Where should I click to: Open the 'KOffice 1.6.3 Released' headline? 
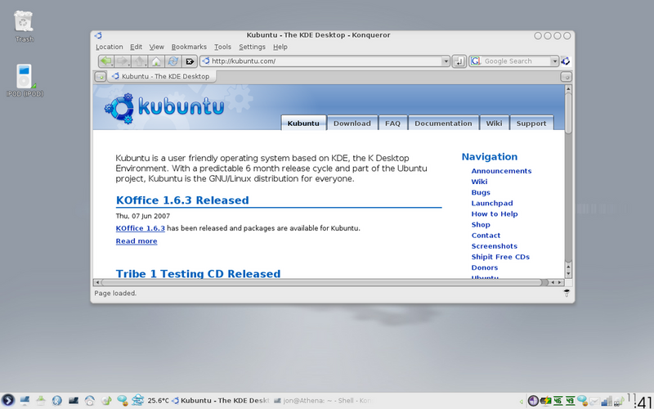point(182,200)
